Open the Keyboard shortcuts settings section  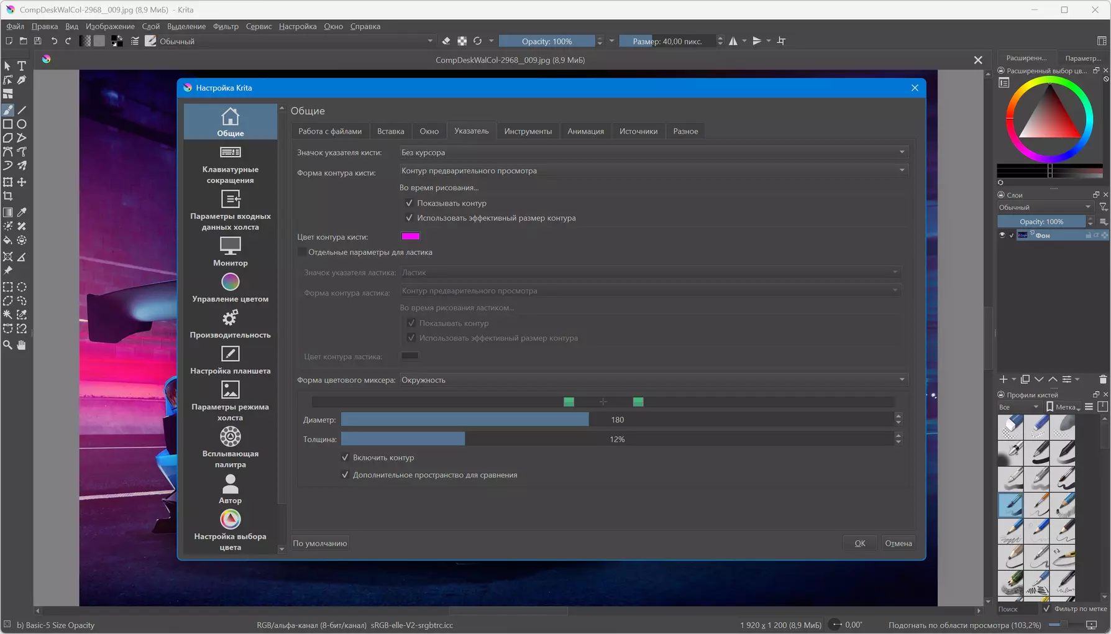(x=230, y=164)
